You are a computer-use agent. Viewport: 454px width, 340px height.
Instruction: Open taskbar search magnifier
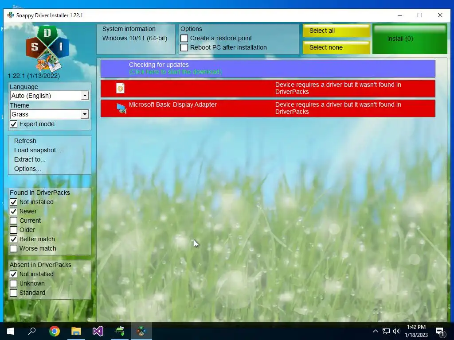(32, 331)
